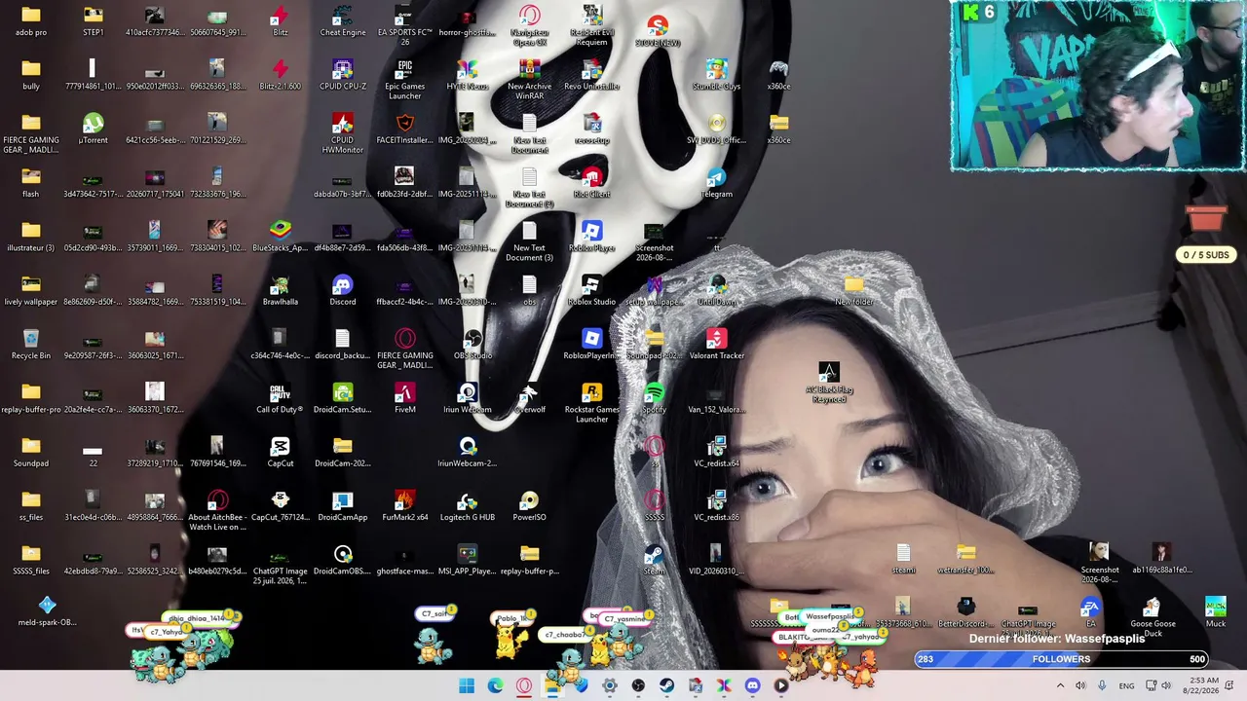The height and width of the screenshot is (701, 1247).
Task: Open the OBS Studio desktop shortcut
Action: (x=472, y=344)
